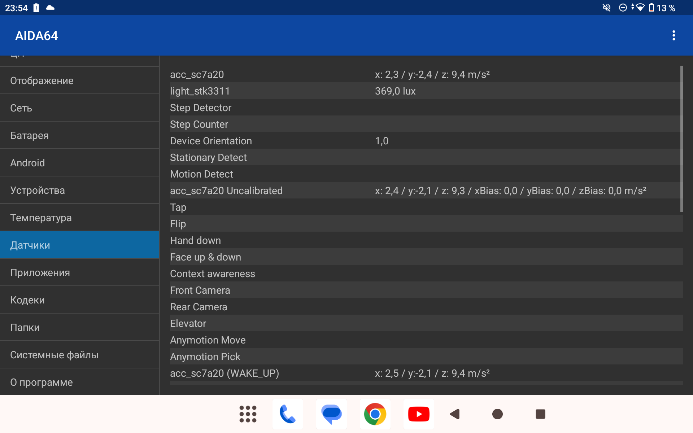Open the Приложения section

click(79, 272)
